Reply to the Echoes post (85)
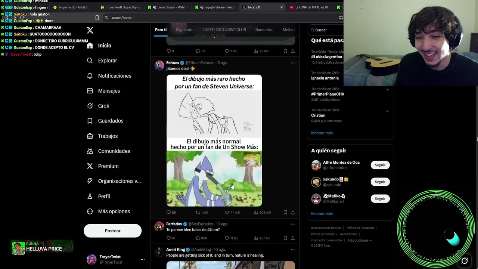The height and width of the screenshot is (269, 478). pyautogui.click(x=171, y=212)
